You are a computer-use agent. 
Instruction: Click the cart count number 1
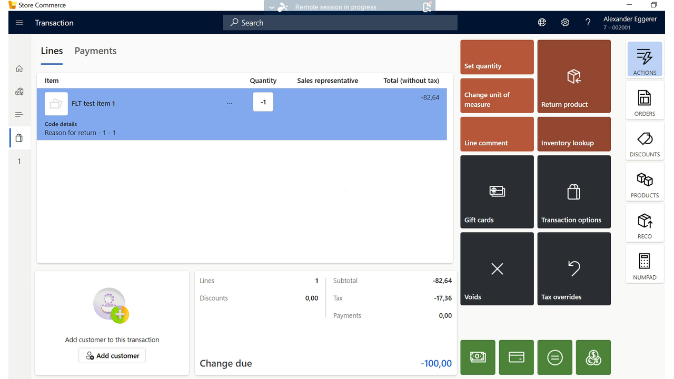click(19, 162)
